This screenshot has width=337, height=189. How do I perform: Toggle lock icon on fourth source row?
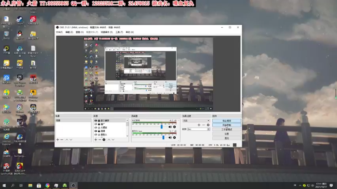click(99, 131)
